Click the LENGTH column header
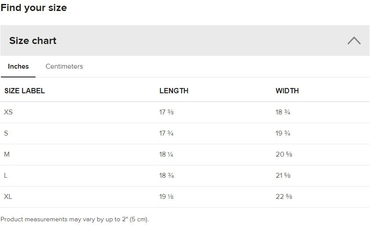377x238 pixels. pyautogui.click(x=174, y=91)
